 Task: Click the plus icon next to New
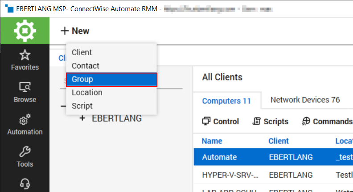65,31
